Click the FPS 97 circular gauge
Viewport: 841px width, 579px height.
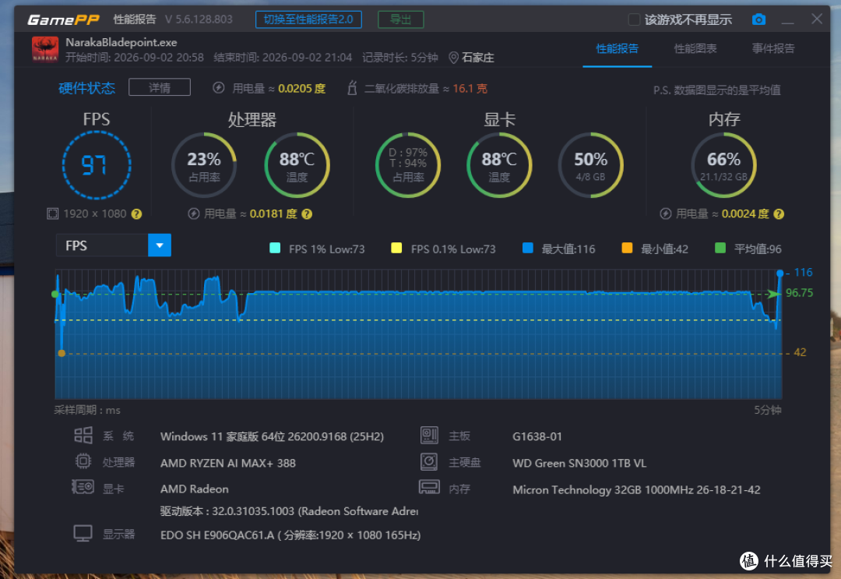(x=97, y=164)
